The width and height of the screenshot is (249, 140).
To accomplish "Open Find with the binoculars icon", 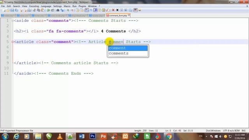I will pos(58,10).
